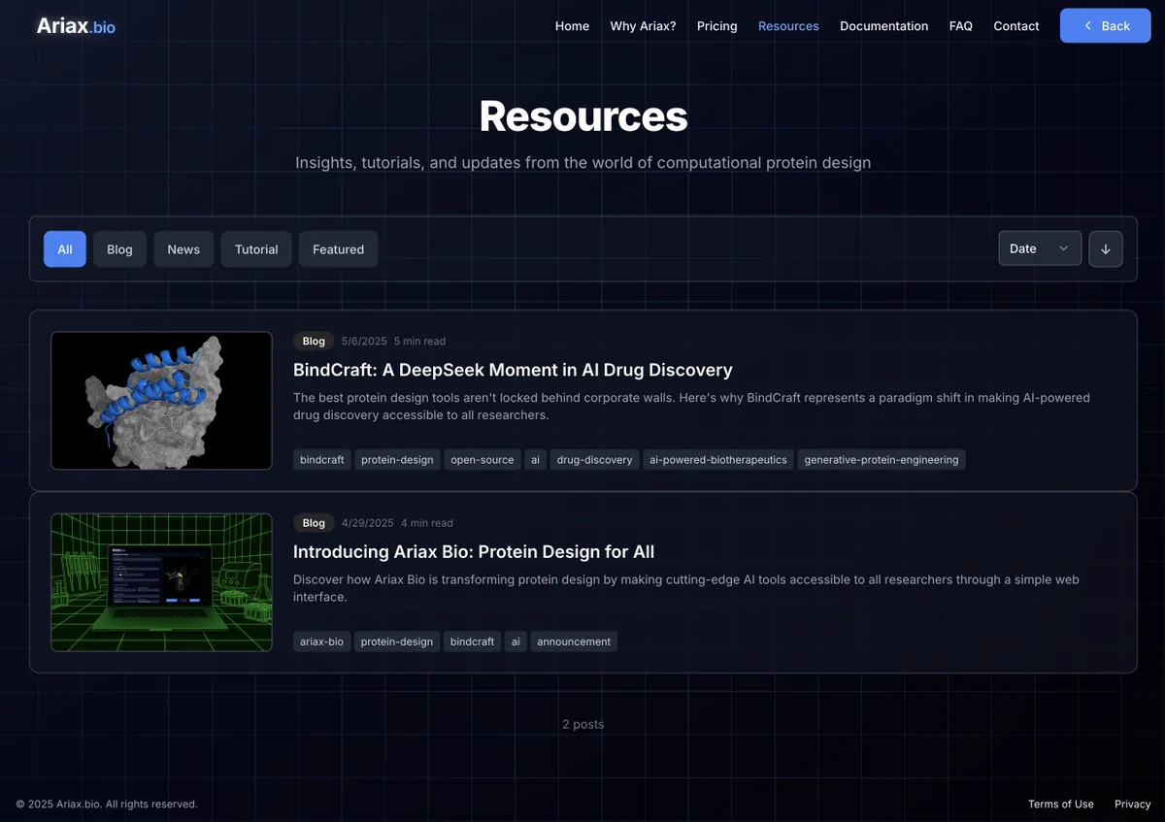Select the Resources nav item
The width and height of the screenshot is (1165, 822).
click(x=788, y=26)
